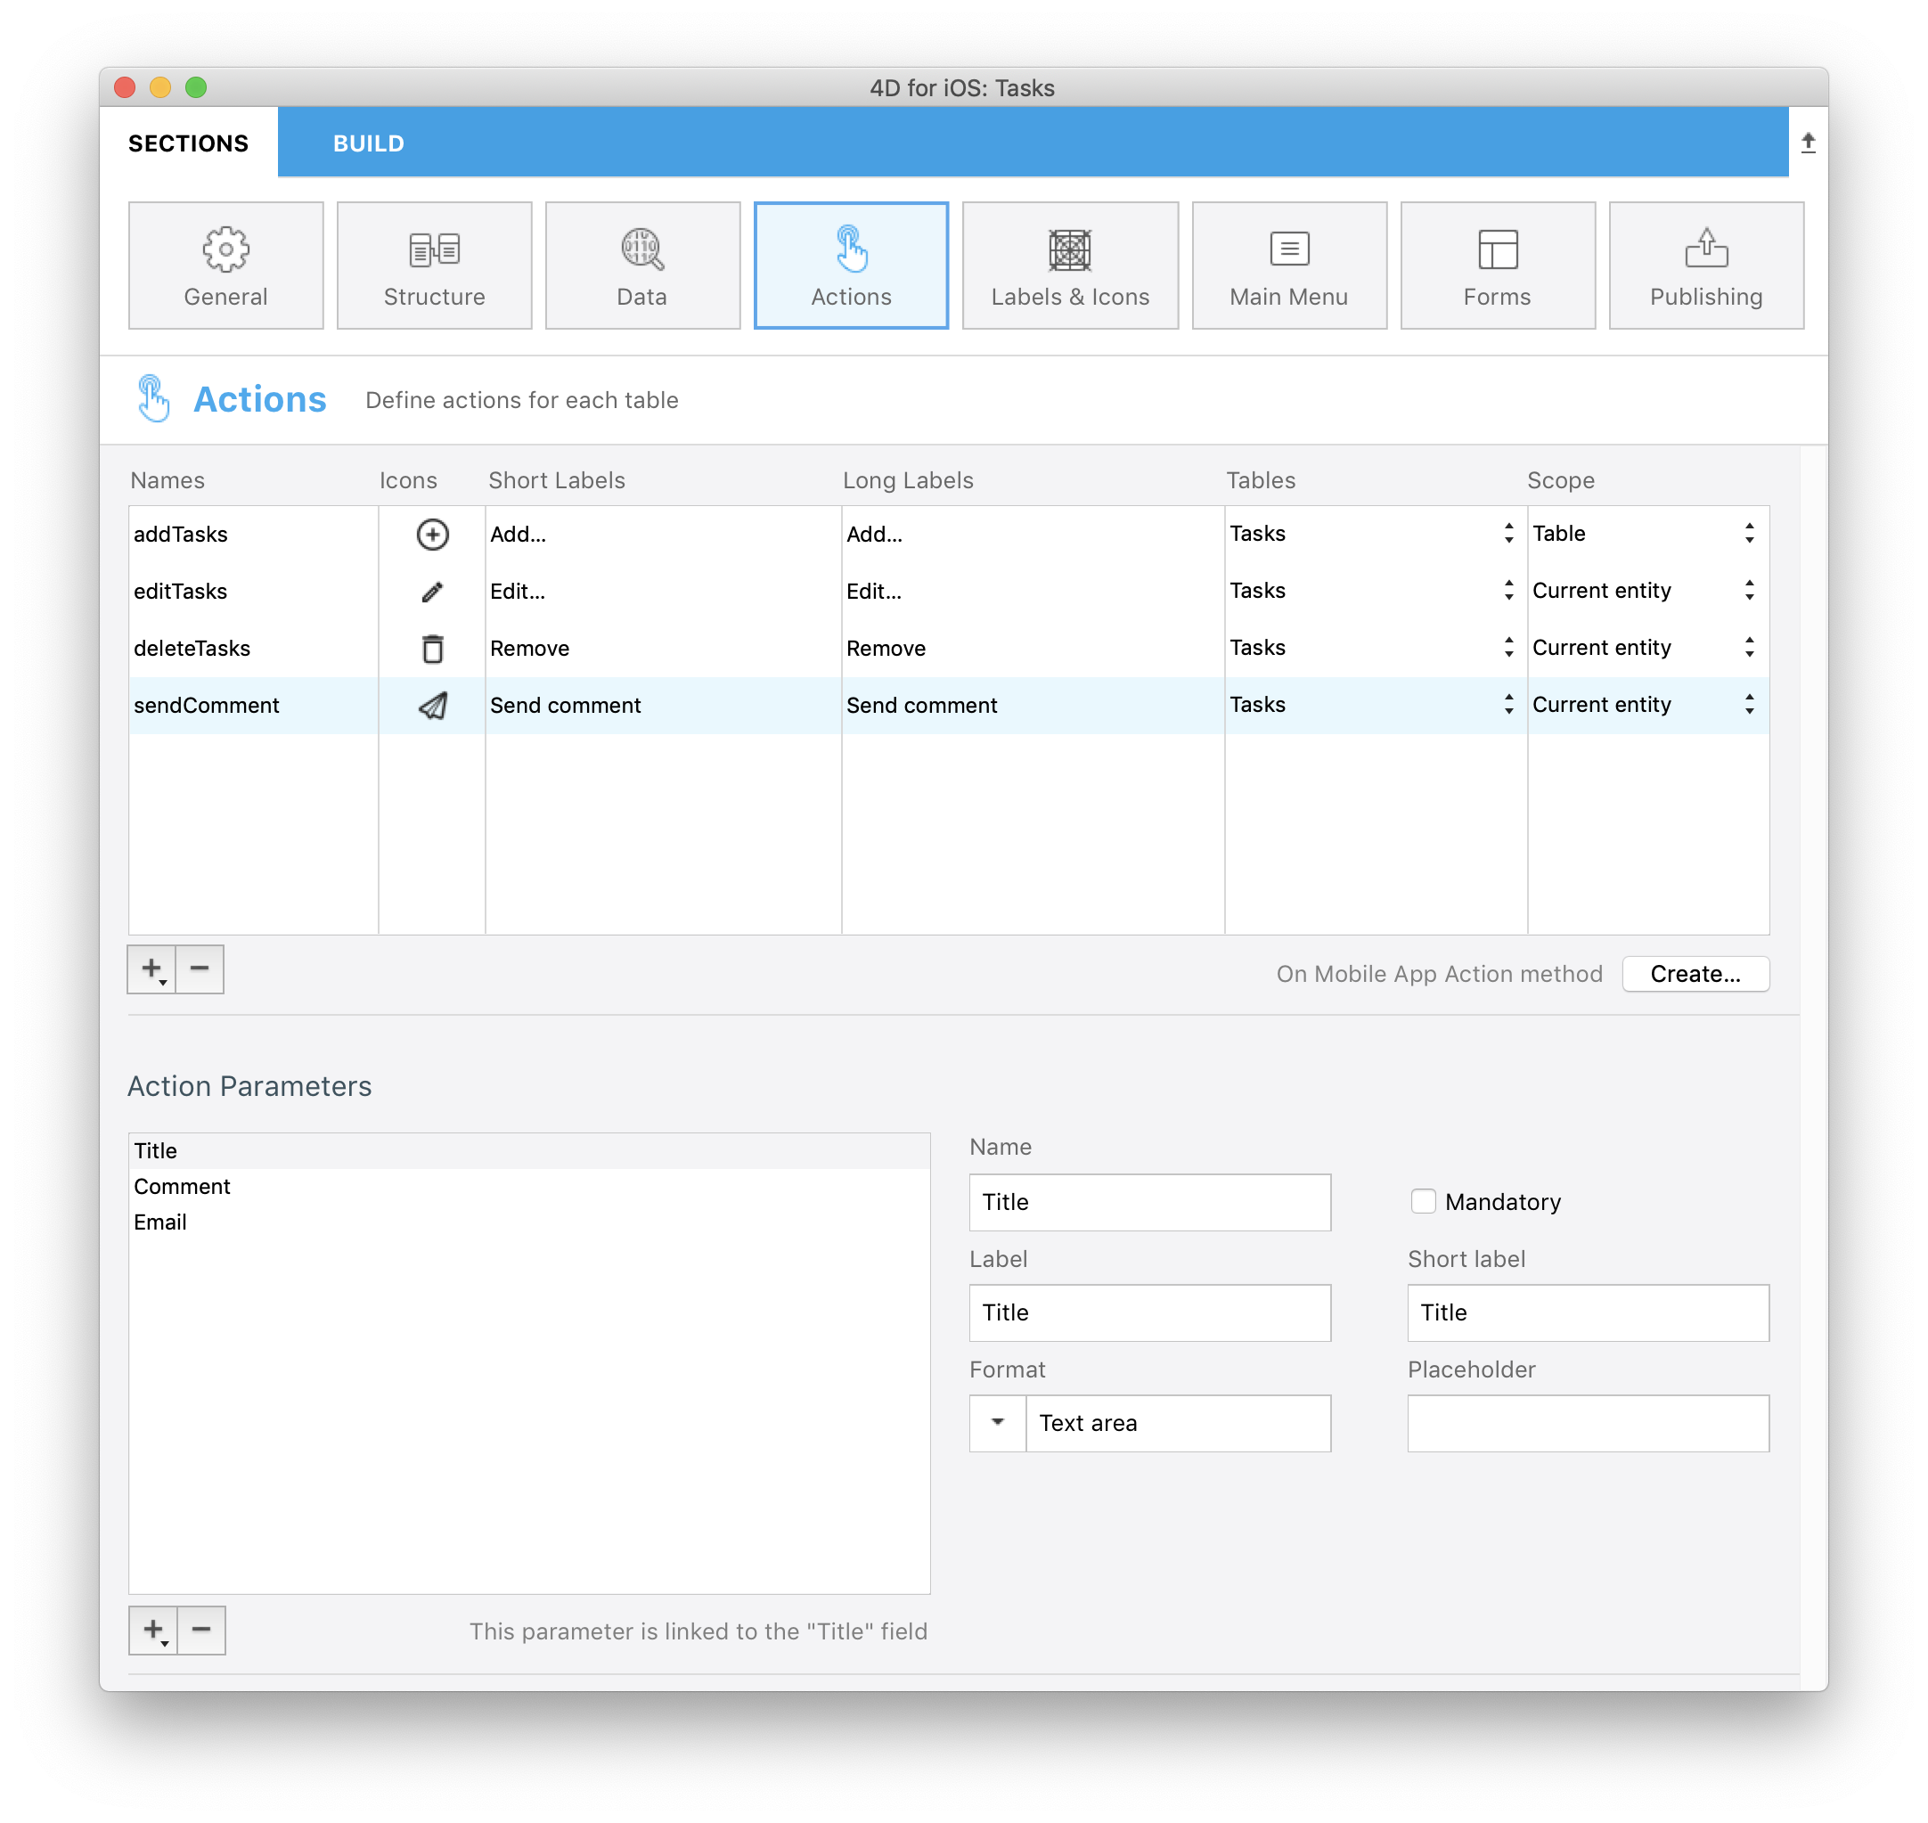The height and width of the screenshot is (1823, 1928).
Task: Select the Actions section button
Action: (851, 266)
